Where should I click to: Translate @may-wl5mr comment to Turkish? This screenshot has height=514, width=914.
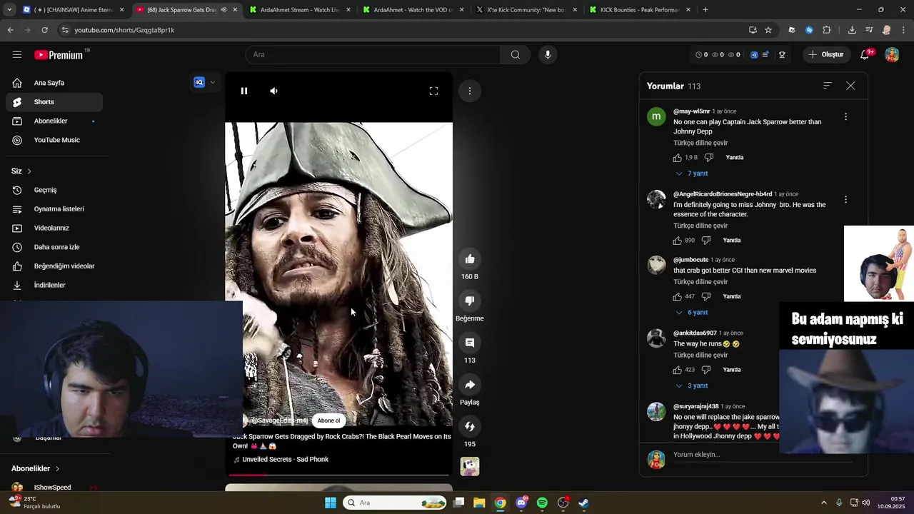point(700,143)
